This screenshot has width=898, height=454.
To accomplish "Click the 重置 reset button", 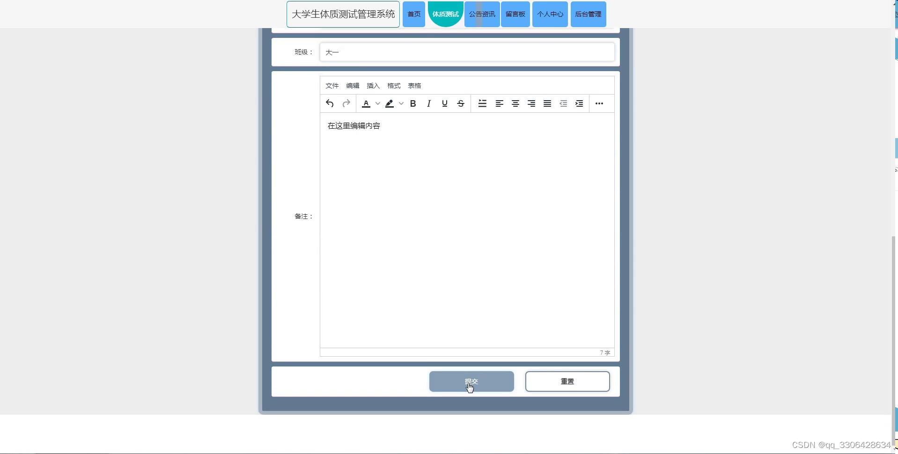I will 567,381.
